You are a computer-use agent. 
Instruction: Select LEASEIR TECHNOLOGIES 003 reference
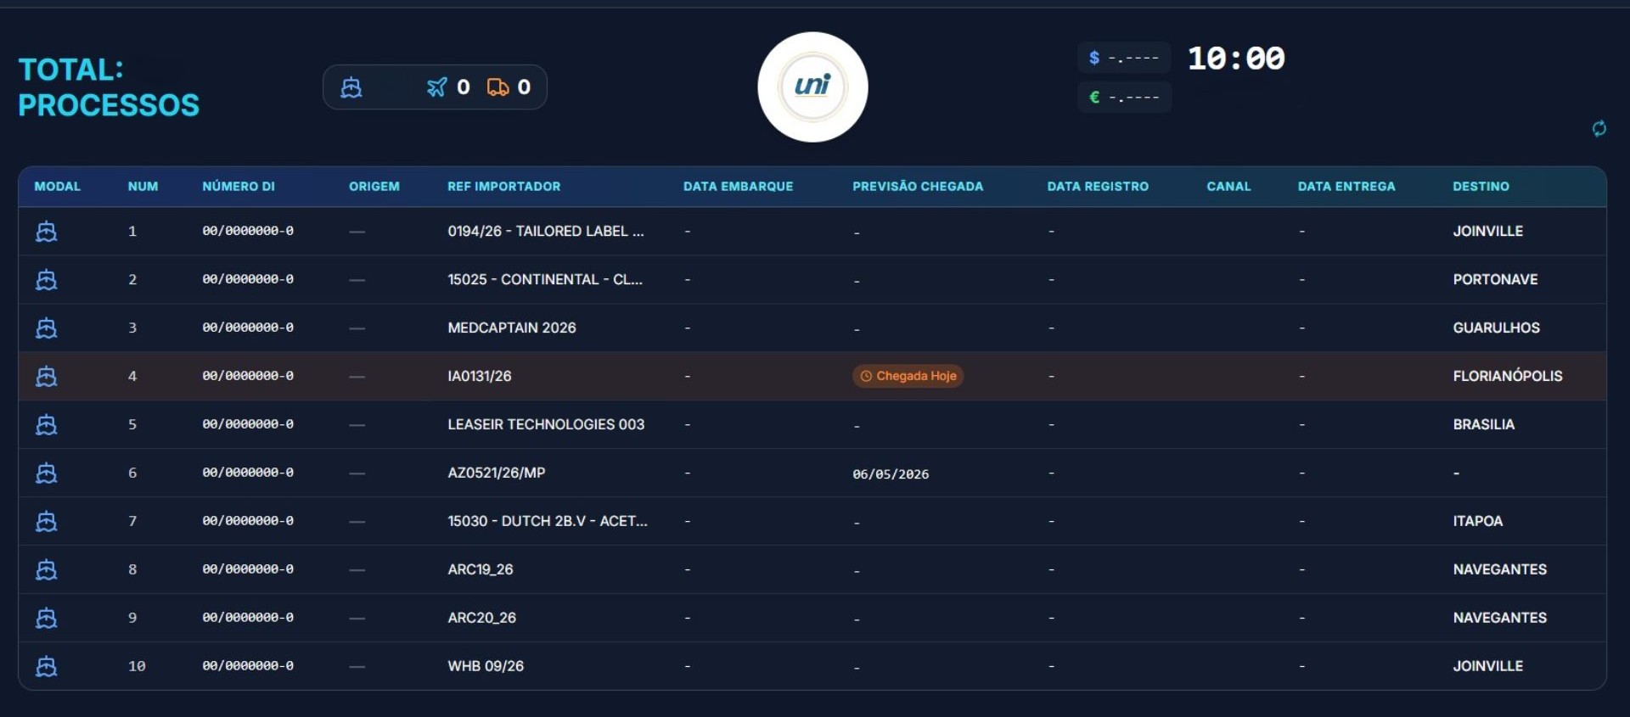pos(546,424)
